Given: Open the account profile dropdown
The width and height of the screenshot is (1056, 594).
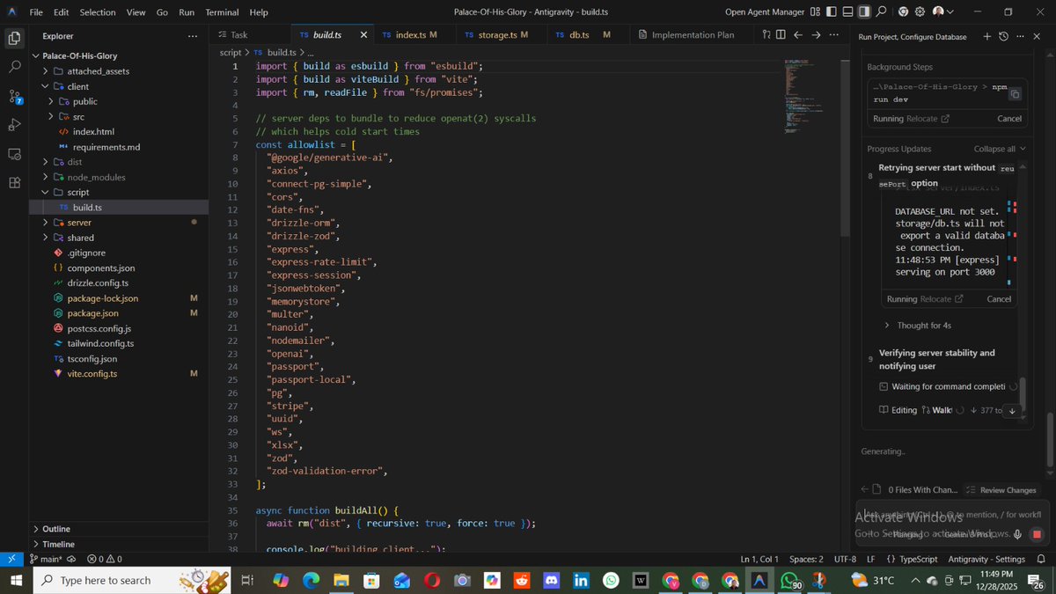Looking at the screenshot, I should pyautogui.click(x=943, y=11).
